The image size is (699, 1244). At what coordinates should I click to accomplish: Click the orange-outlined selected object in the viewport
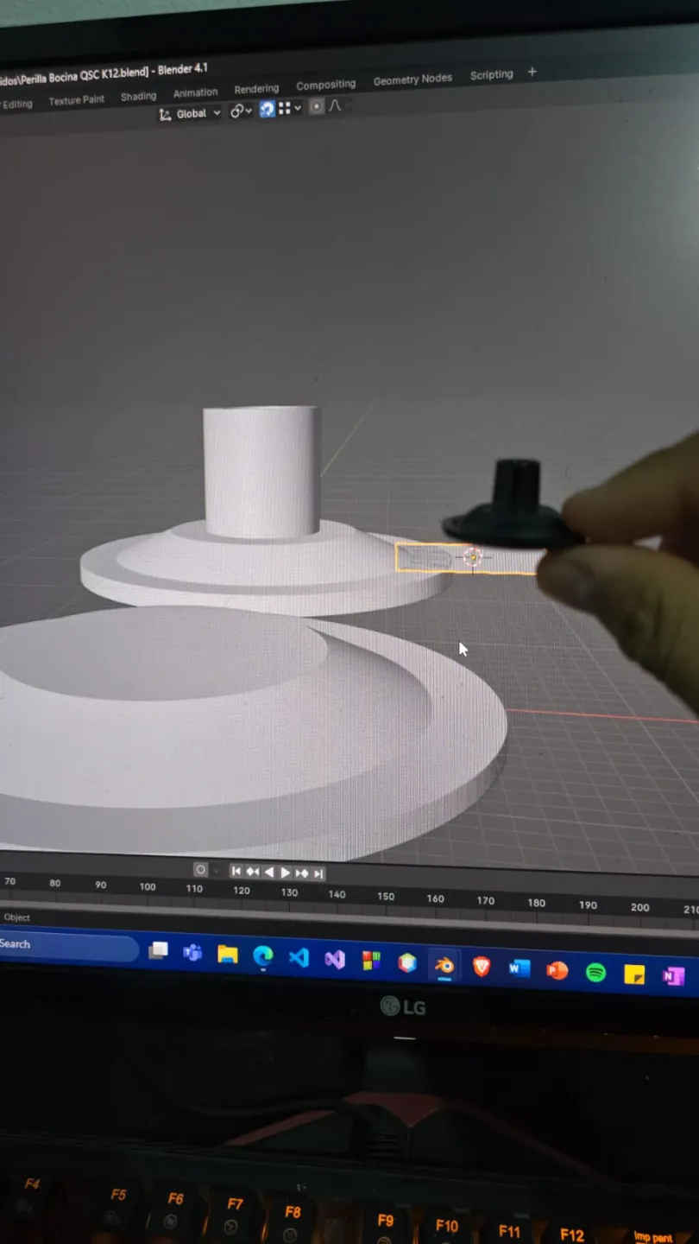[x=466, y=558]
